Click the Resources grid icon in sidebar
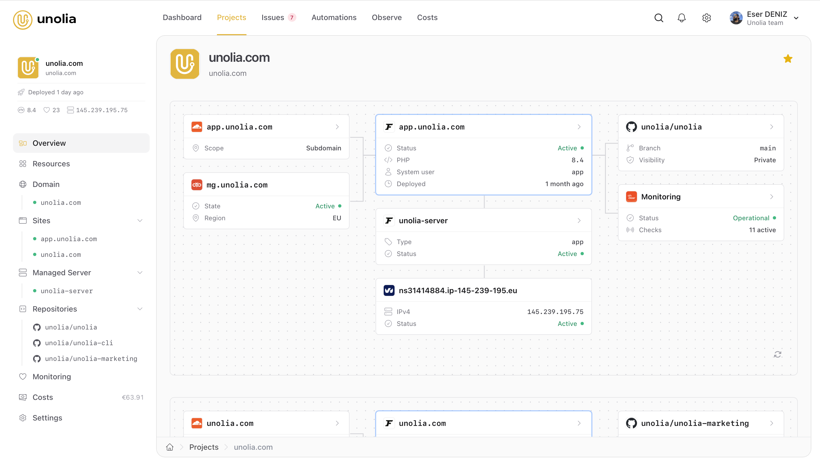Viewport: 820px width, 466px height. (x=23, y=164)
